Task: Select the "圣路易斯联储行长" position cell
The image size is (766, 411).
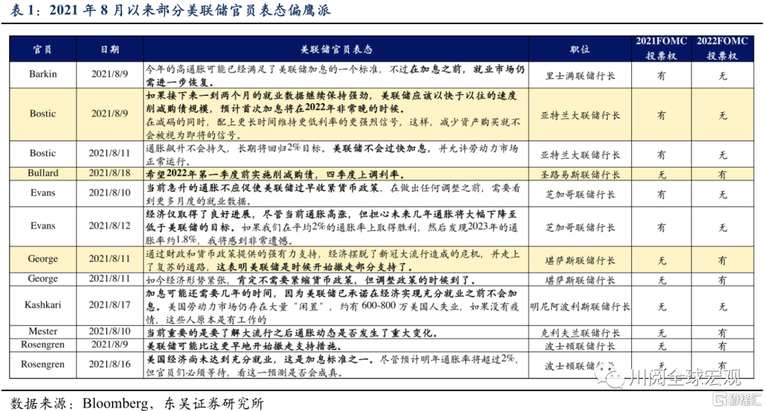Action: point(580,175)
